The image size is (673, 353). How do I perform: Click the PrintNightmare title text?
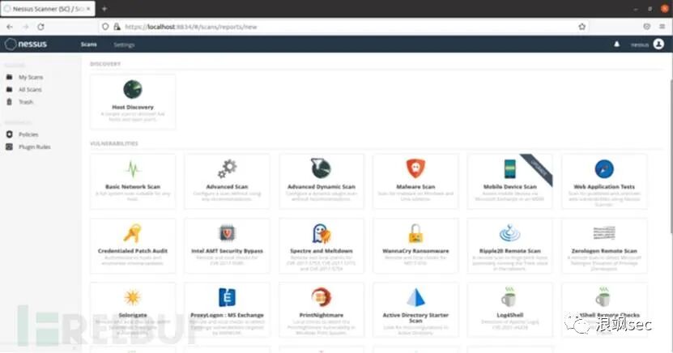pyautogui.click(x=321, y=315)
